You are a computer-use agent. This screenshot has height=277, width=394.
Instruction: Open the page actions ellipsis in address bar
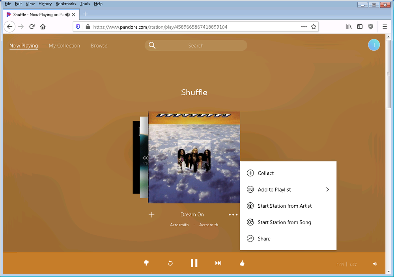tap(304, 27)
